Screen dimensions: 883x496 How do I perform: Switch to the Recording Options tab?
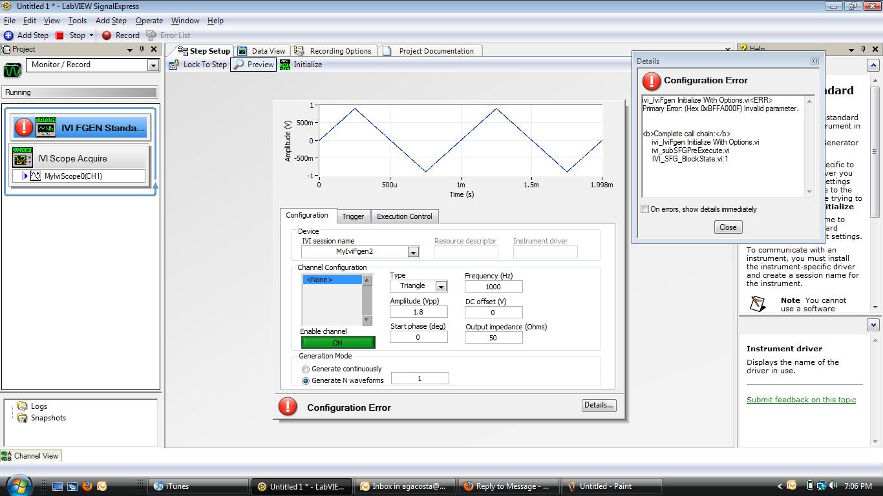[x=334, y=51]
